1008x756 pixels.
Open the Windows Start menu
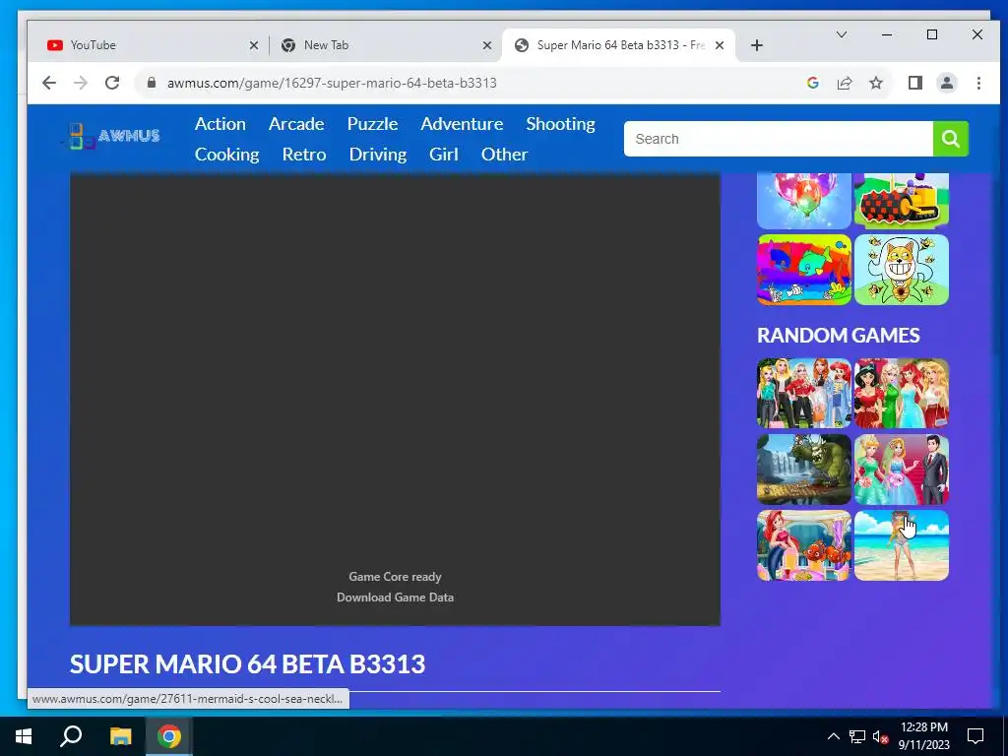(x=24, y=736)
